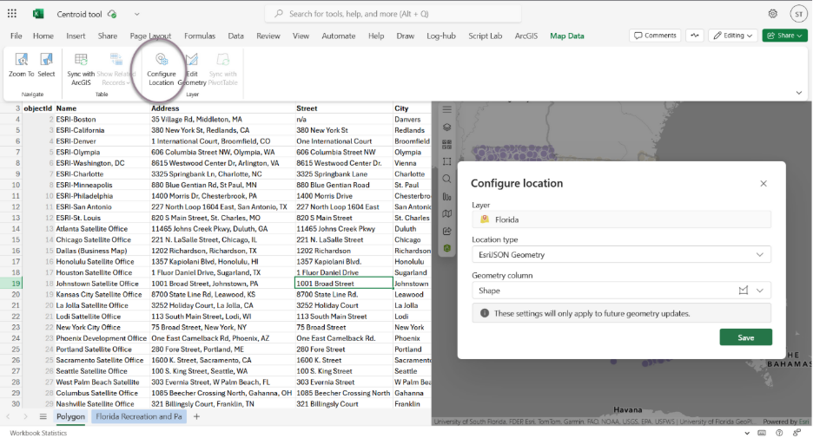The height and width of the screenshot is (438, 813).
Task: Switch to the Insert tab
Action: (76, 36)
